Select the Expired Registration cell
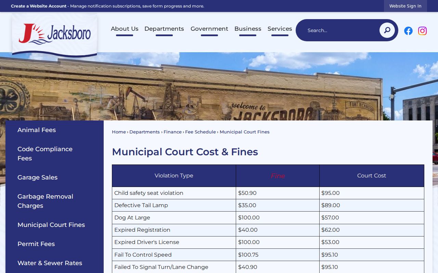Image resolution: width=438 pixels, height=273 pixels. pyautogui.click(x=174, y=230)
